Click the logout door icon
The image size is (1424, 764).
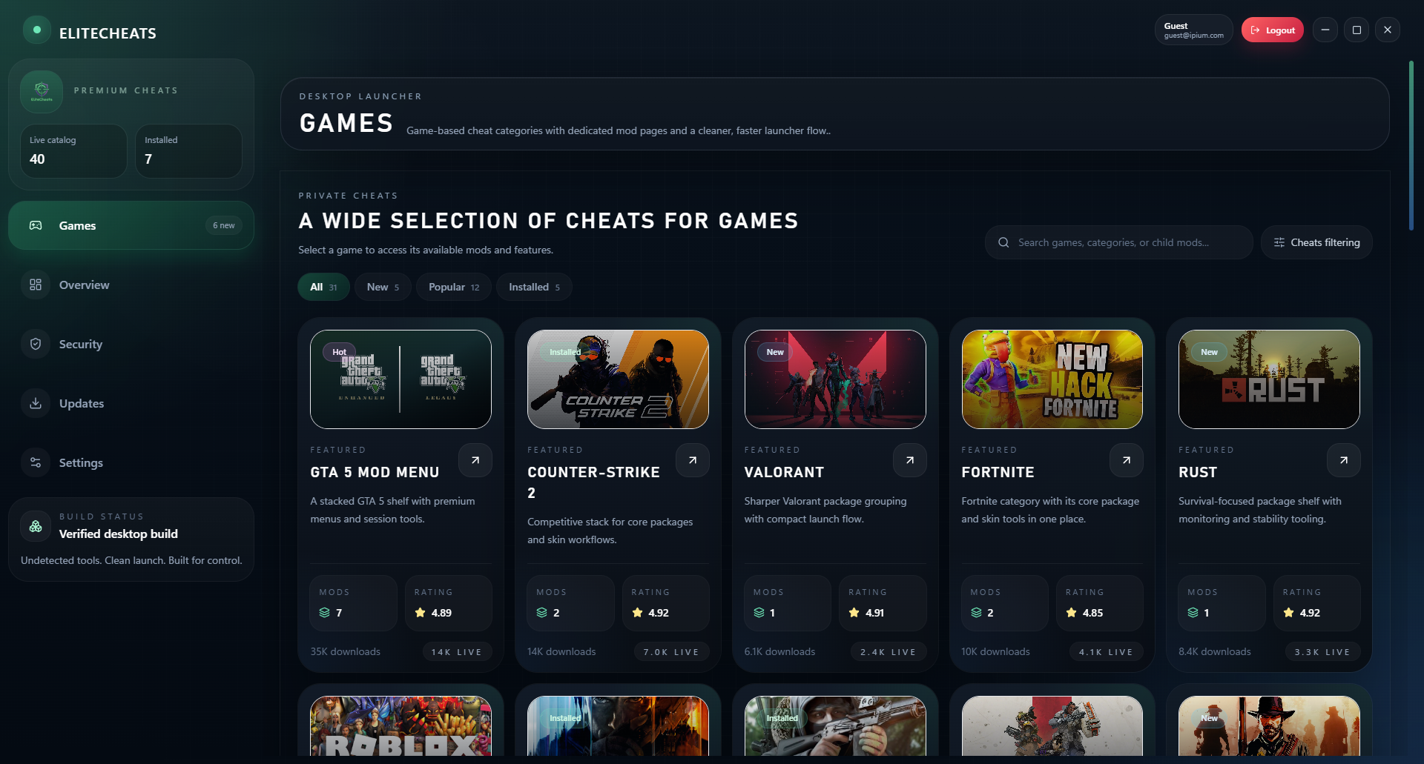[1256, 30]
